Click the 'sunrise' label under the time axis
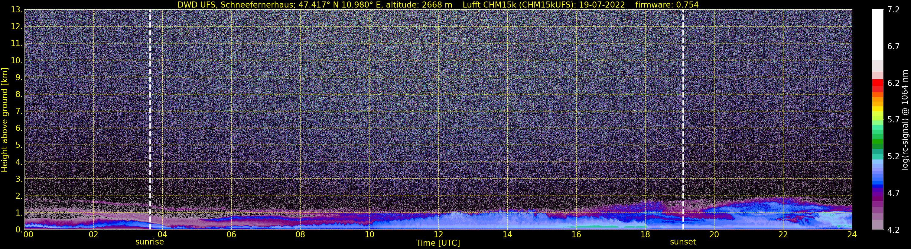This screenshot has height=249, width=911. point(150,242)
